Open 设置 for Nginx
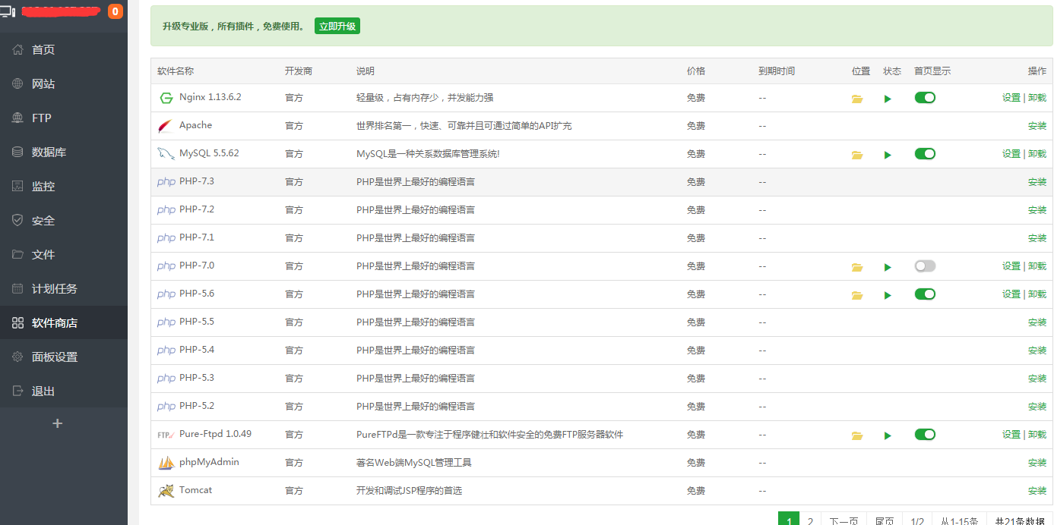 1011,98
